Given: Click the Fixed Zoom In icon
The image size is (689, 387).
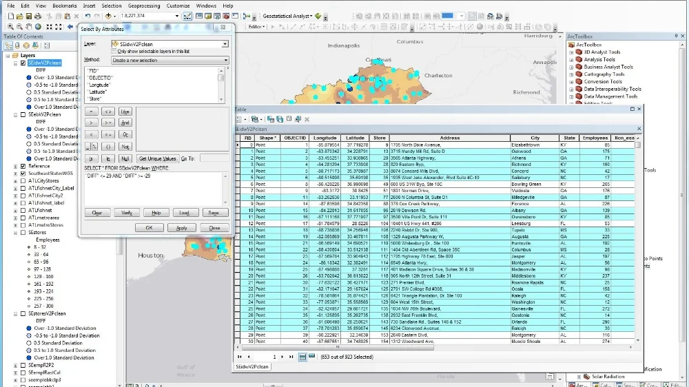Looking at the screenshot, I should tap(49, 27).
